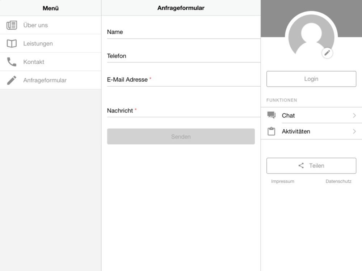Open the Über uns menu item
362x271 pixels.
[51, 25]
